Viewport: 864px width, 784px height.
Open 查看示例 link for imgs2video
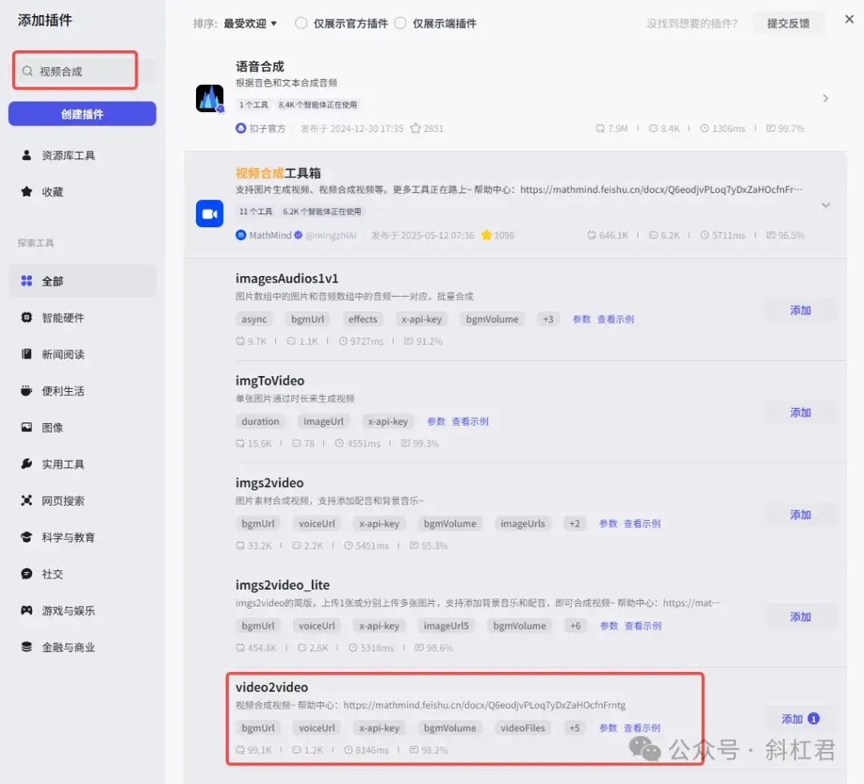coord(642,523)
